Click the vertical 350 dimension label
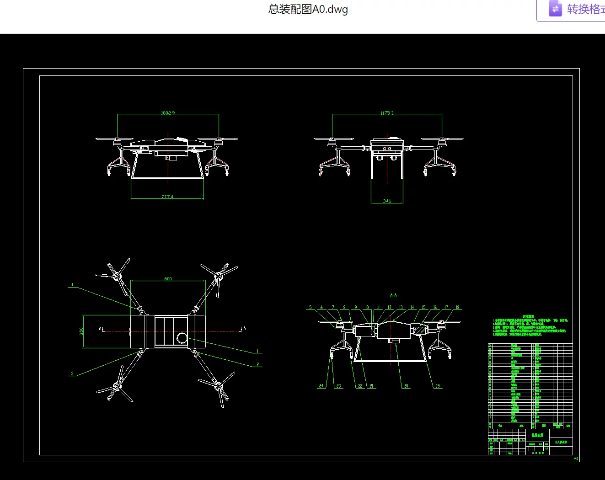The image size is (605, 480). (81, 331)
